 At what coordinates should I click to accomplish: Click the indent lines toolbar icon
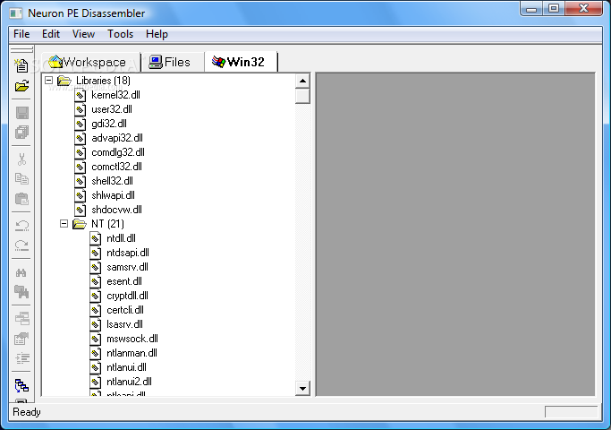(22, 358)
